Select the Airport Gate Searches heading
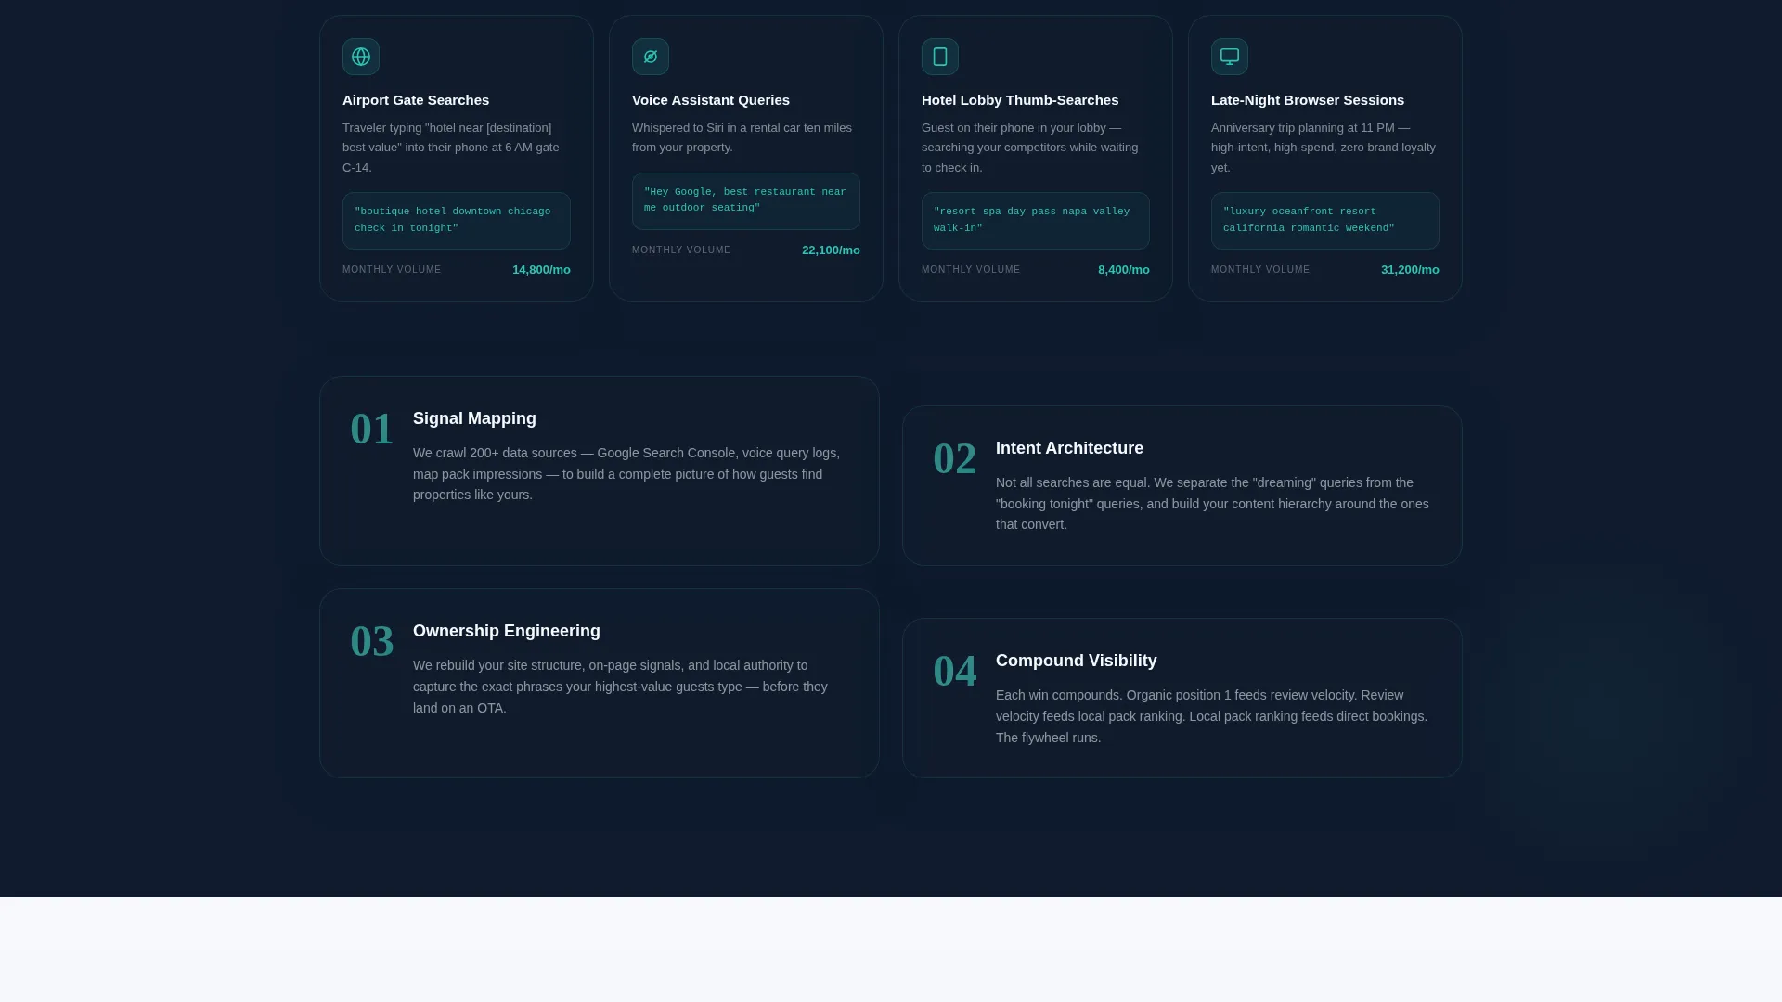This screenshot has width=1782, height=1002. pos(416,100)
